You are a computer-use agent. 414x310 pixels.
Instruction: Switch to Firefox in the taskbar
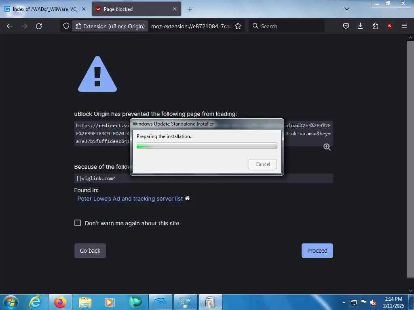[x=60, y=302]
